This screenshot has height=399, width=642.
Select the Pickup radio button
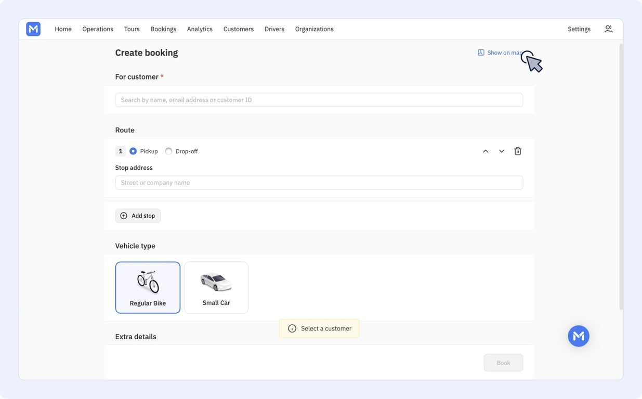(x=133, y=151)
